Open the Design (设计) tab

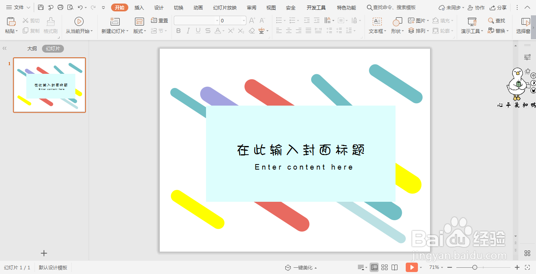click(x=159, y=7)
